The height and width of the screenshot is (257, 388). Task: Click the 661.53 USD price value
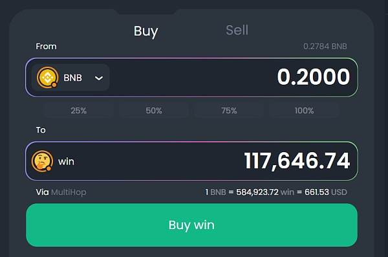click(x=326, y=192)
